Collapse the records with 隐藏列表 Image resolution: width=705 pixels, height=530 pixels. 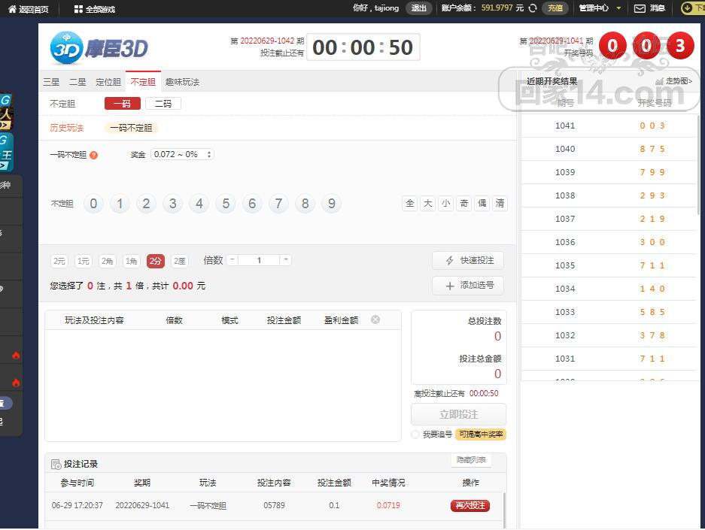[471, 460]
